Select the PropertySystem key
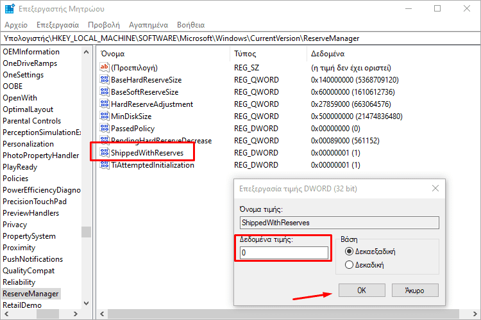The height and width of the screenshot is (320, 481). click(29, 236)
